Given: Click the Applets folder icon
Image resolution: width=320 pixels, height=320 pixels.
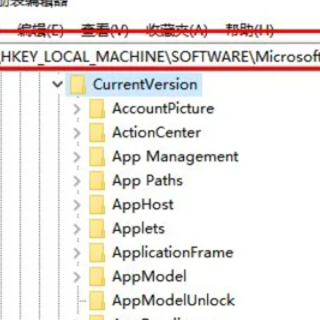Looking at the screenshot, I should [97, 228].
